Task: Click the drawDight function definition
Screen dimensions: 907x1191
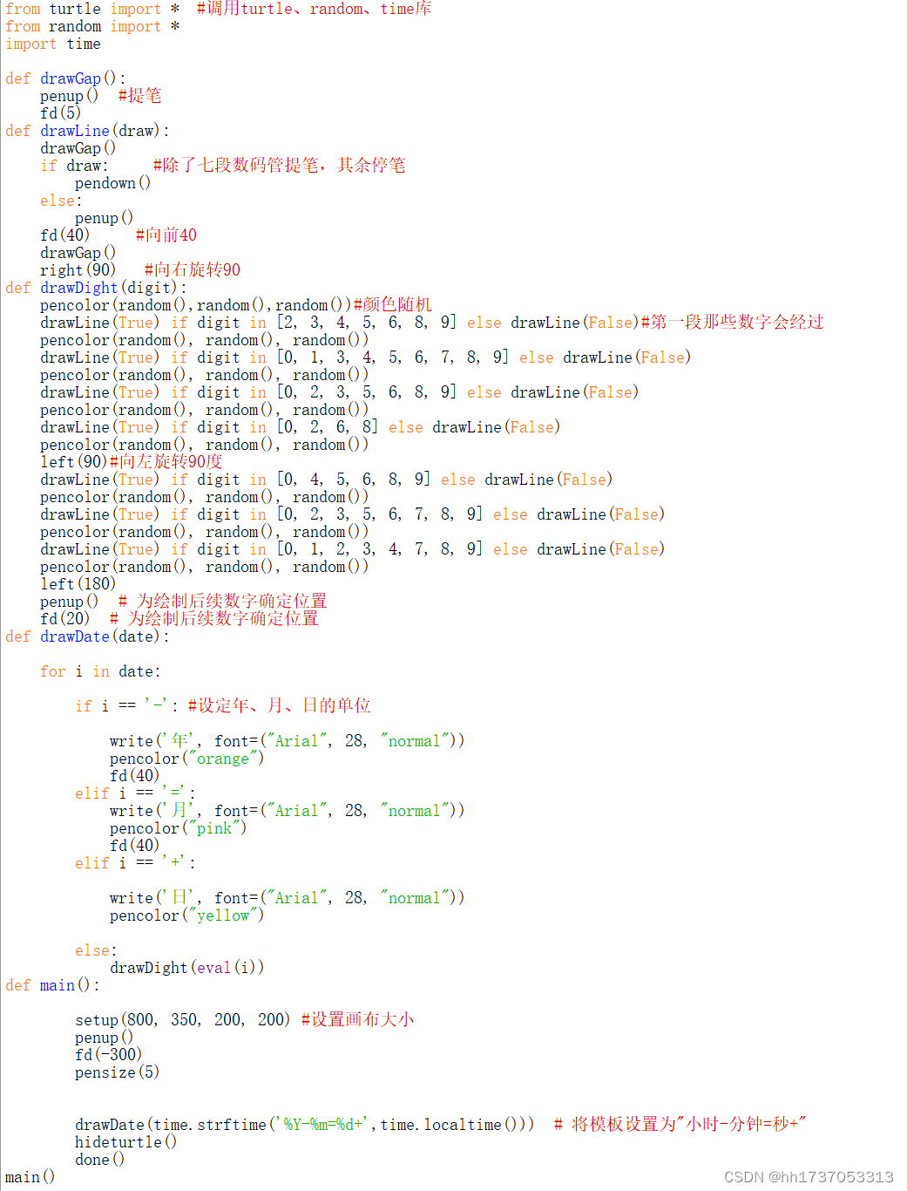Action: pos(78,287)
